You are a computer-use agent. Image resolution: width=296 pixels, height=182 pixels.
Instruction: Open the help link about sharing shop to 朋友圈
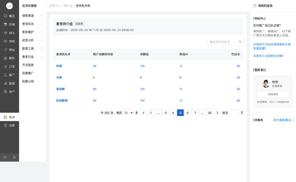click(x=272, y=46)
